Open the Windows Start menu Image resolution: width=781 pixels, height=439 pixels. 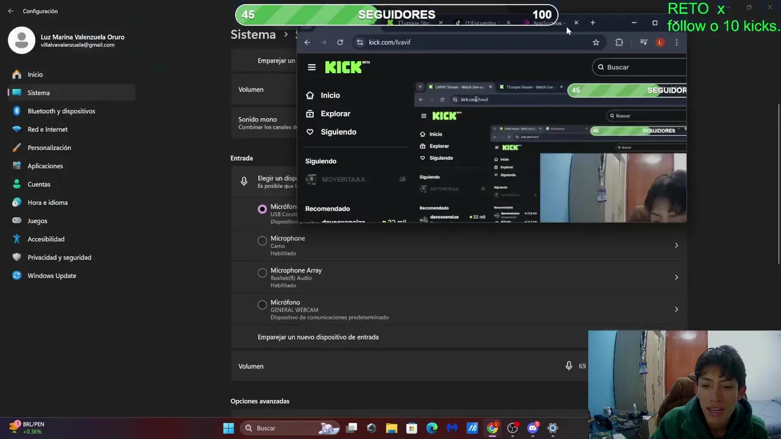pos(229,428)
